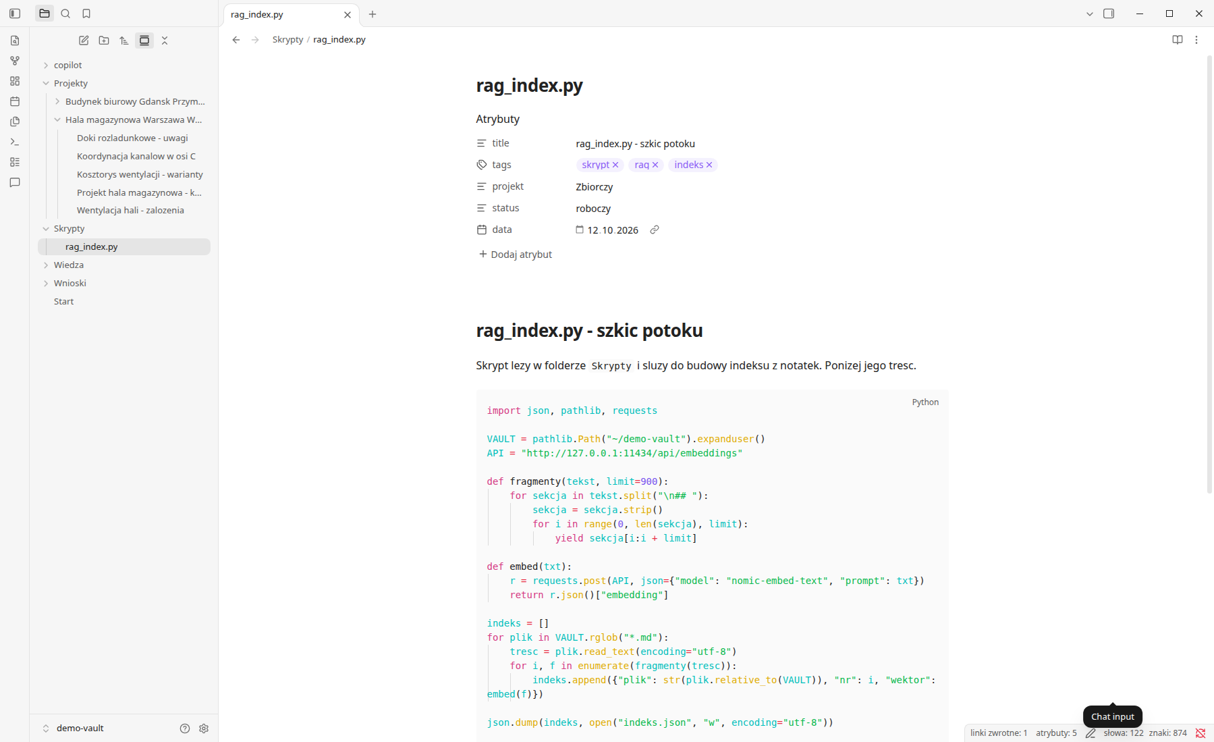This screenshot has height=742, width=1214.
Task: Open the date picker for 12.10.2026
Action: [580, 230]
